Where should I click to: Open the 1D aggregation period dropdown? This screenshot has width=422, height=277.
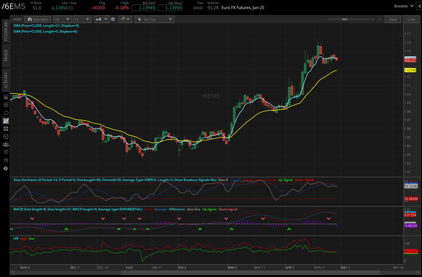tap(62, 19)
